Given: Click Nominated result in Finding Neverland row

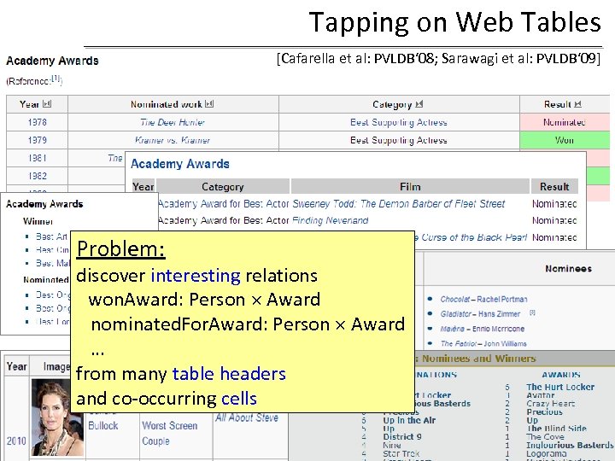Looking at the screenshot, I should [x=554, y=220].
